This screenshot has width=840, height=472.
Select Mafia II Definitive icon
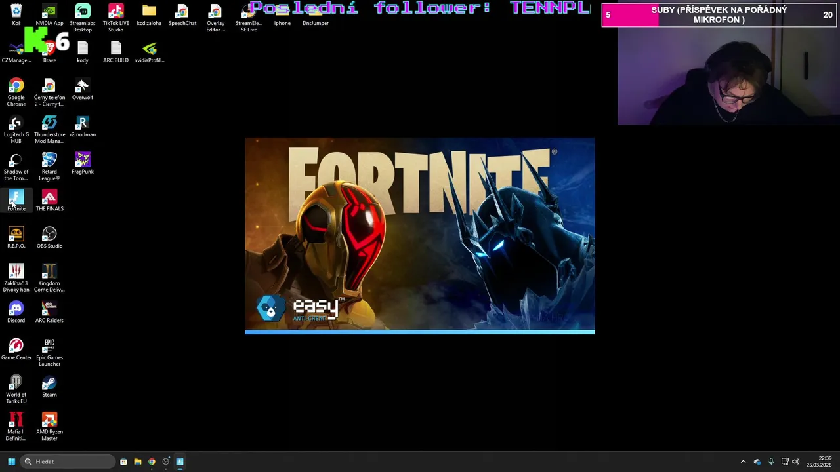[x=16, y=427]
